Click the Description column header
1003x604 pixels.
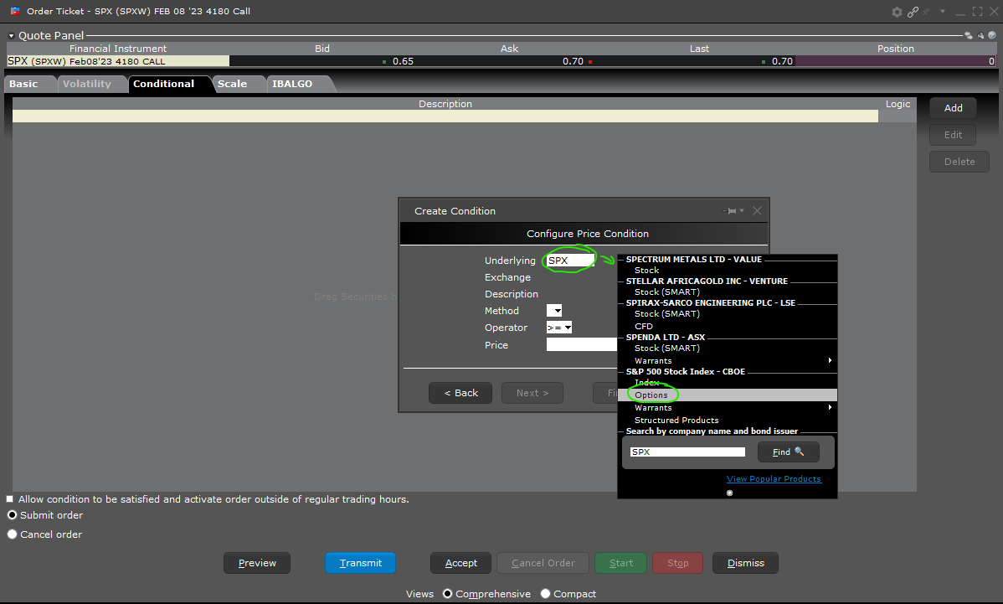(445, 104)
